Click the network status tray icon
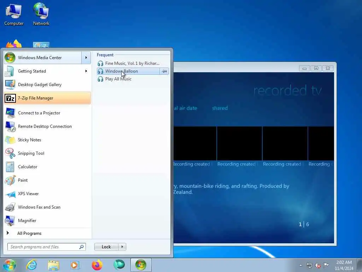 [x=309, y=266]
